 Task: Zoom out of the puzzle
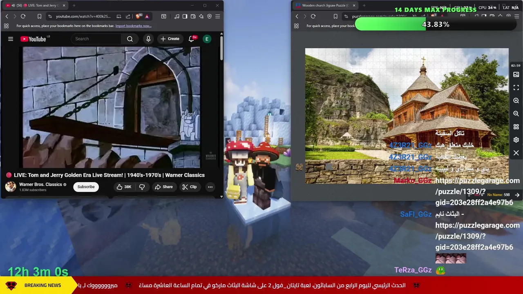[x=516, y=114]
